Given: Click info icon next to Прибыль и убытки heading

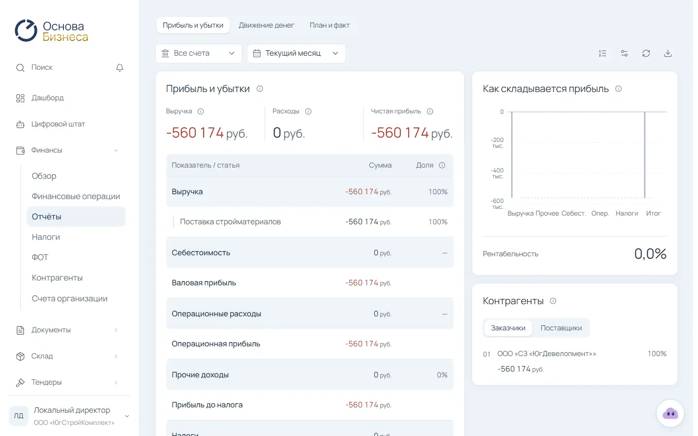Looking at the screenshot, I should [260, 89].
